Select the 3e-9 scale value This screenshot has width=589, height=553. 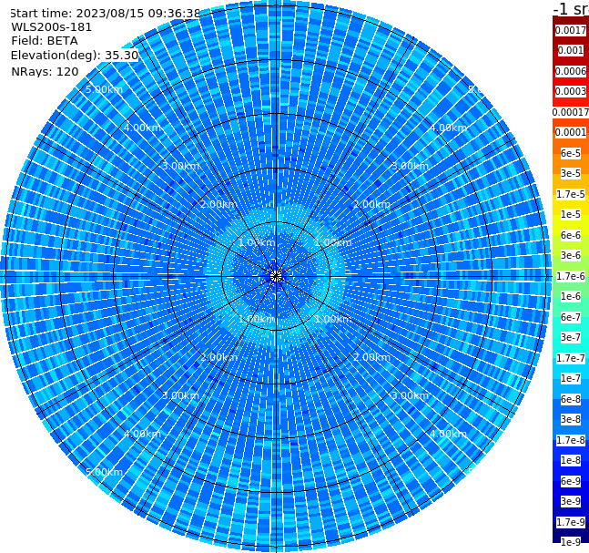pos(571,501)
